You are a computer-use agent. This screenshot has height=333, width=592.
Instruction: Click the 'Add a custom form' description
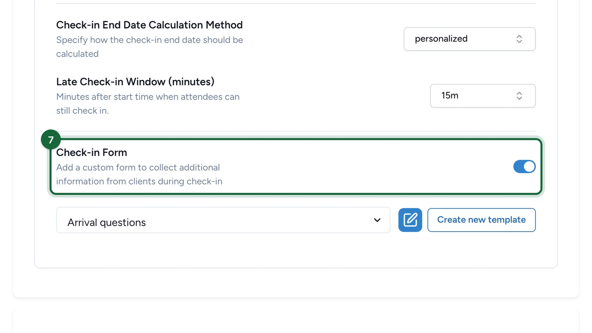pos(139,174)
